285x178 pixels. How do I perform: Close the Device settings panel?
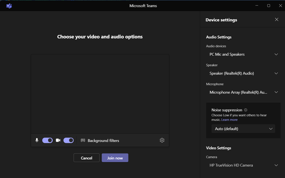277,20
